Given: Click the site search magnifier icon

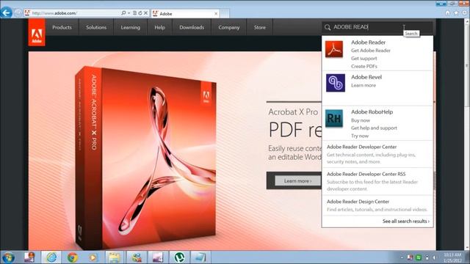Looking at the screenshot, I should coord(328,27).
